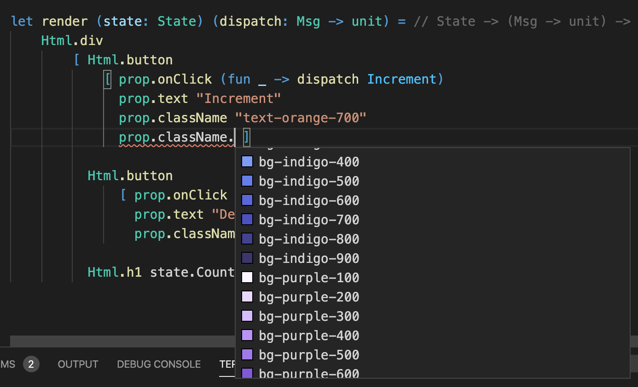Click the bg-purple-300 color swatch icon

(x=247, y=315)
